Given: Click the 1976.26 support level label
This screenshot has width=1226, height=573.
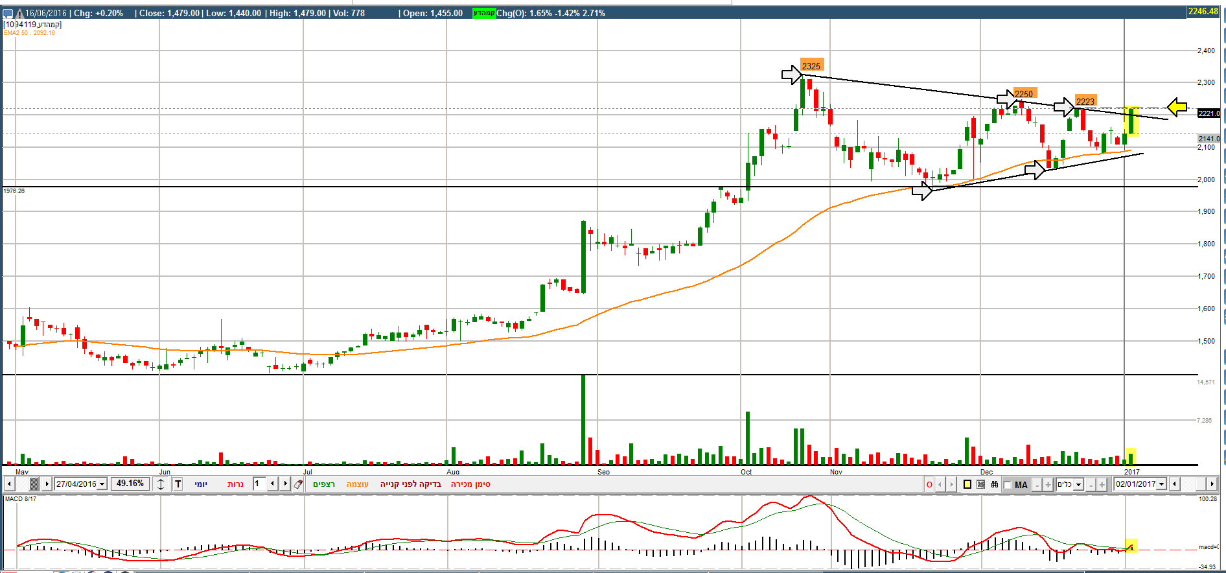Looking at the screenshot, I should click(x=14, y=191).
